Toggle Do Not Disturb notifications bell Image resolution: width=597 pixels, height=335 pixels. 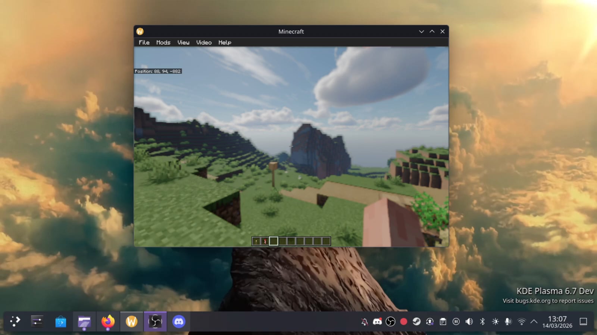coord(365,322)
